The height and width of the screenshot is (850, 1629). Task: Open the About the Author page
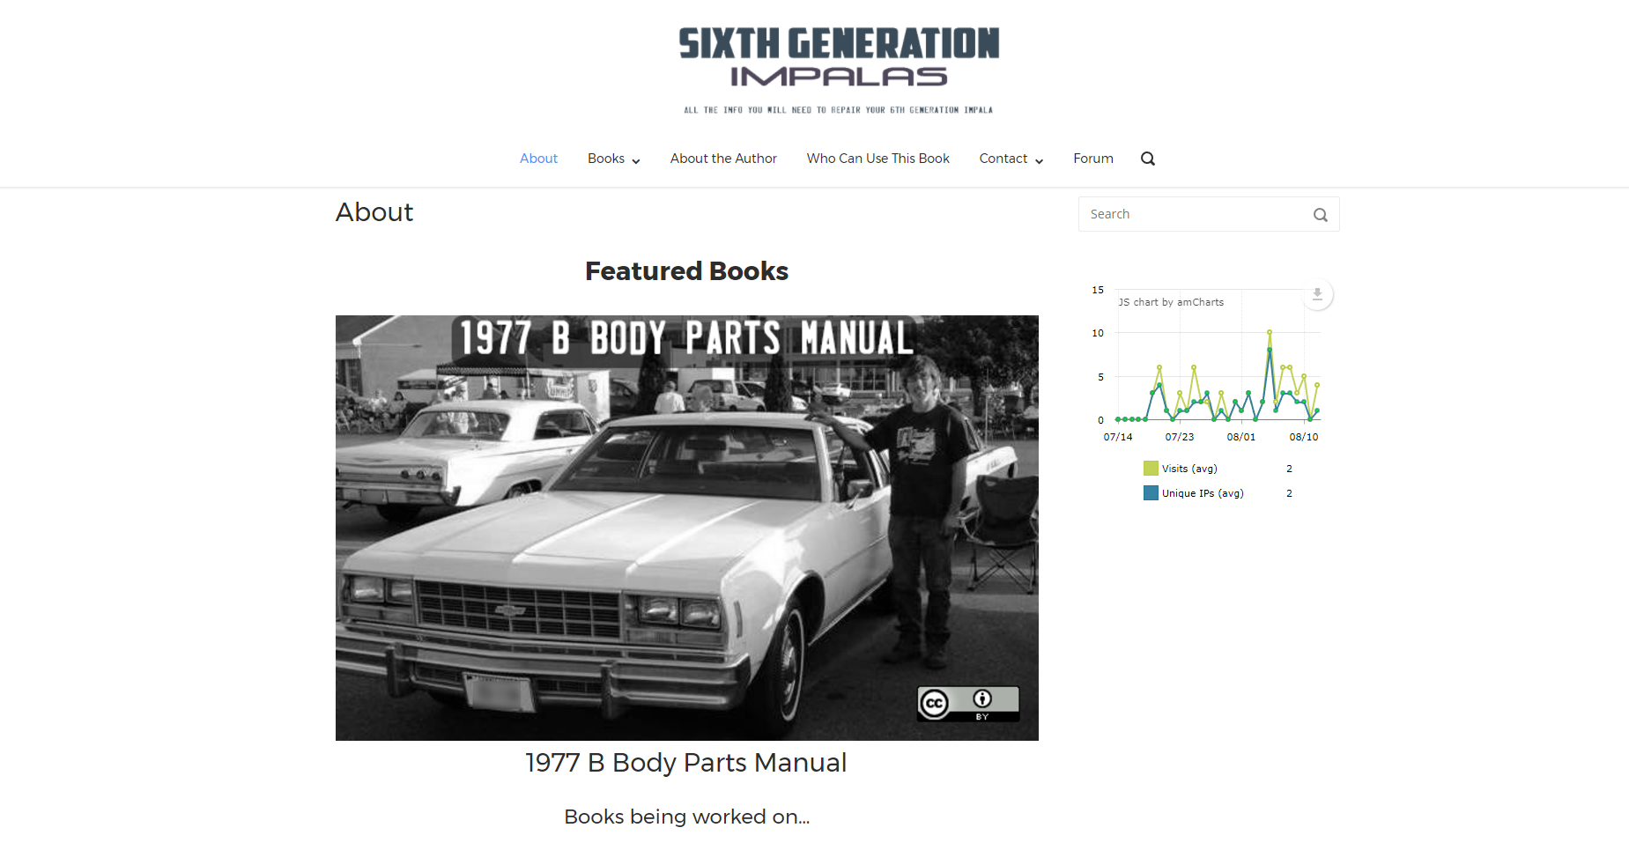tap(723, 159)
